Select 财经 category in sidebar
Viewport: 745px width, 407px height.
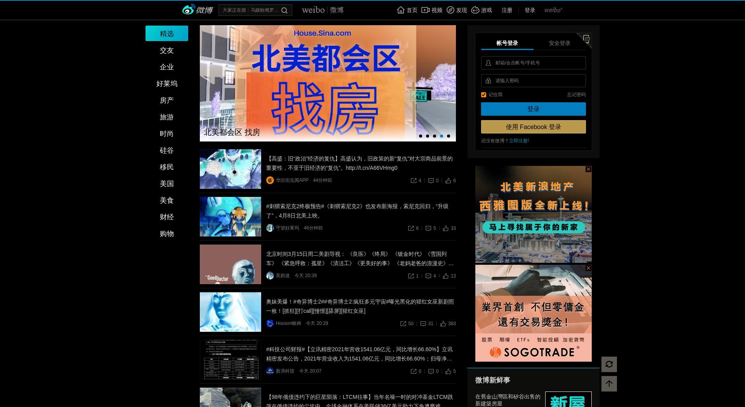coord(167,217)
